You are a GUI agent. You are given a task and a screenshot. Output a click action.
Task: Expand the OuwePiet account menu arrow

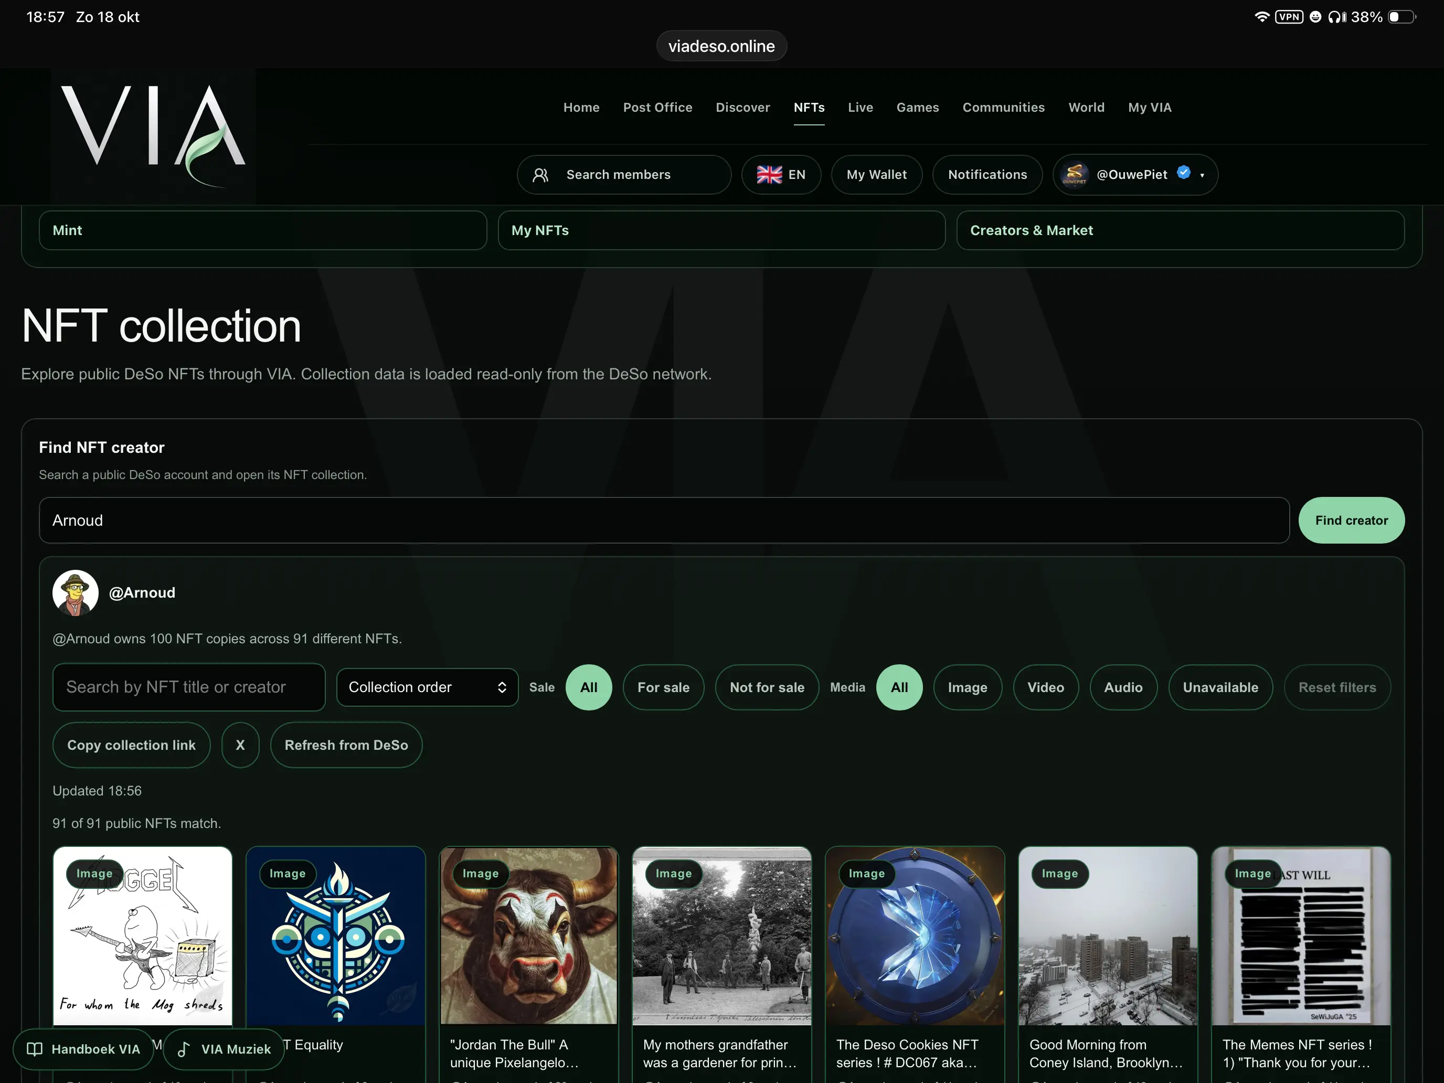pos(1203,175)
